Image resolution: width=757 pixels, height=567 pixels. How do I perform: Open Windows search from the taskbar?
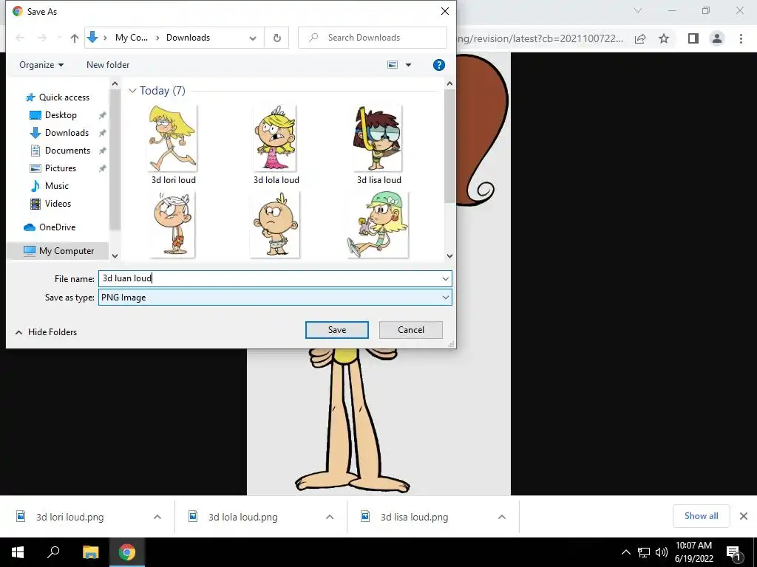53,552
